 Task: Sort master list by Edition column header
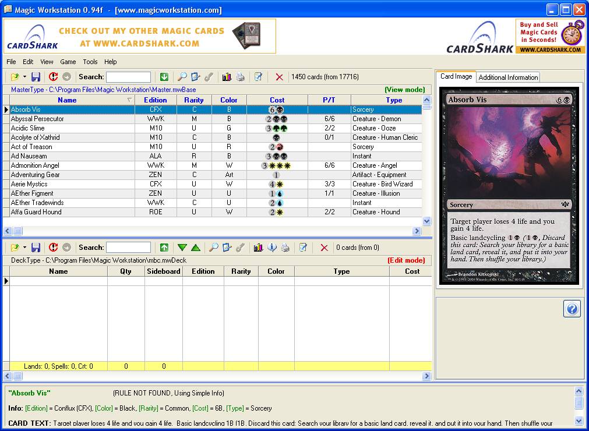coord(156,100)
